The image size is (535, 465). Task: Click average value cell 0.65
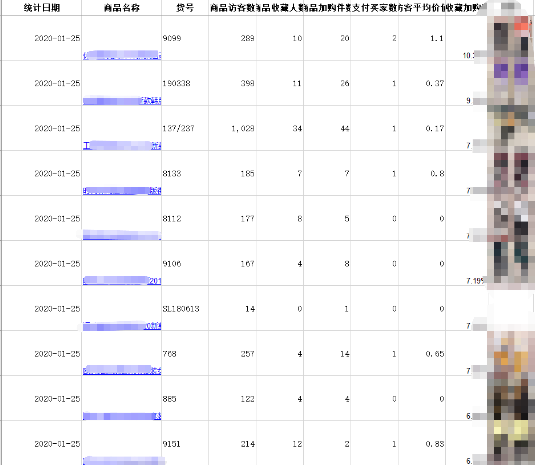point(422,354)
